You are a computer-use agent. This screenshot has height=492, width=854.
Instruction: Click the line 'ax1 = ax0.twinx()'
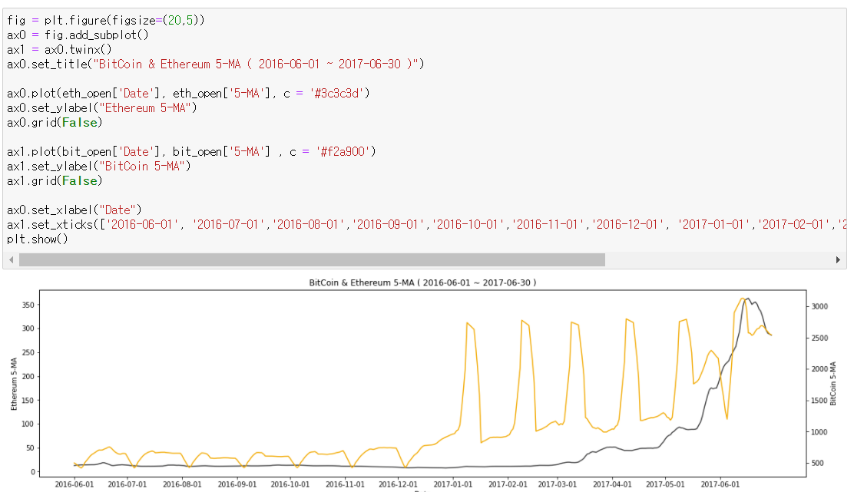tap(59, 50)
